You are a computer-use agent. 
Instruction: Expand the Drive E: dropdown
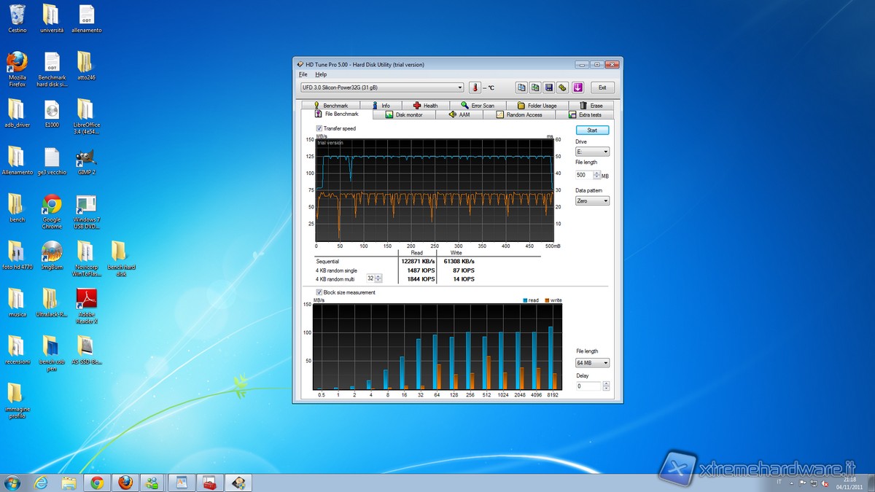(x=592, y=152)
